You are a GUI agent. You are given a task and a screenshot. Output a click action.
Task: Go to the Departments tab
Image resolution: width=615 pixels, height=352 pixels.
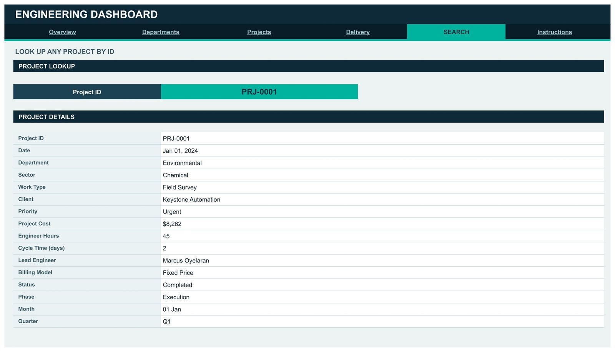point(161,32)
